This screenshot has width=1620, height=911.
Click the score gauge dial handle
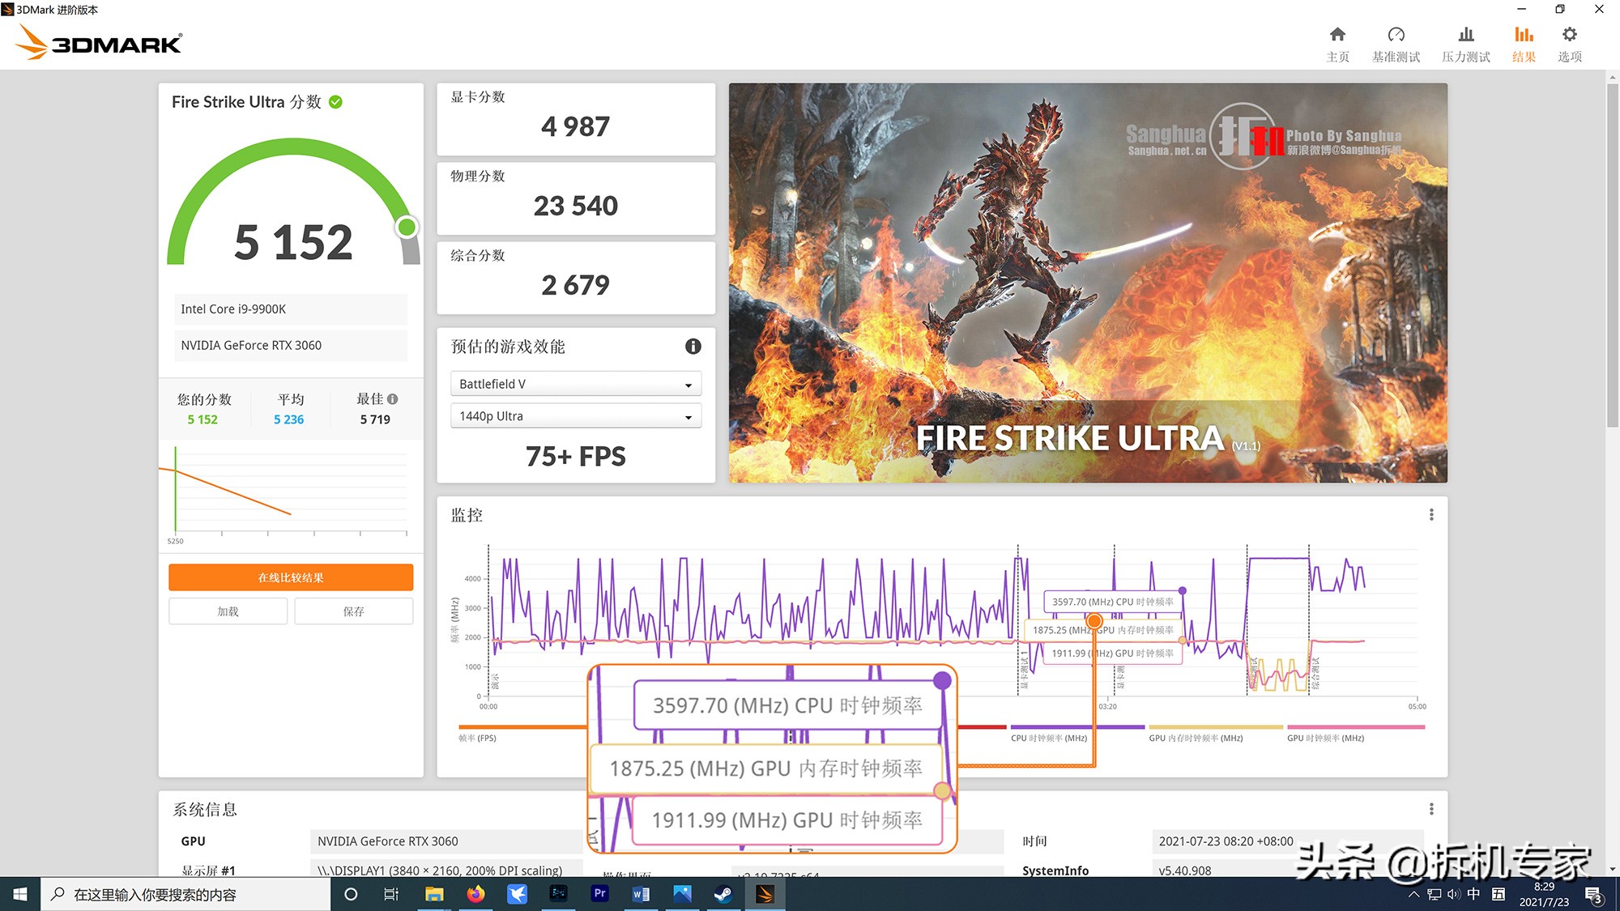coord(407,229)
